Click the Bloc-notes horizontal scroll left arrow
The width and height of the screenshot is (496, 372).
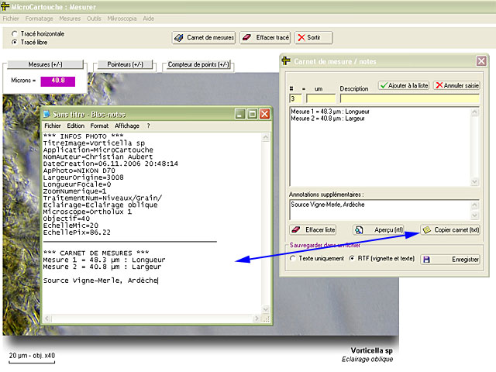pos(46,319)
